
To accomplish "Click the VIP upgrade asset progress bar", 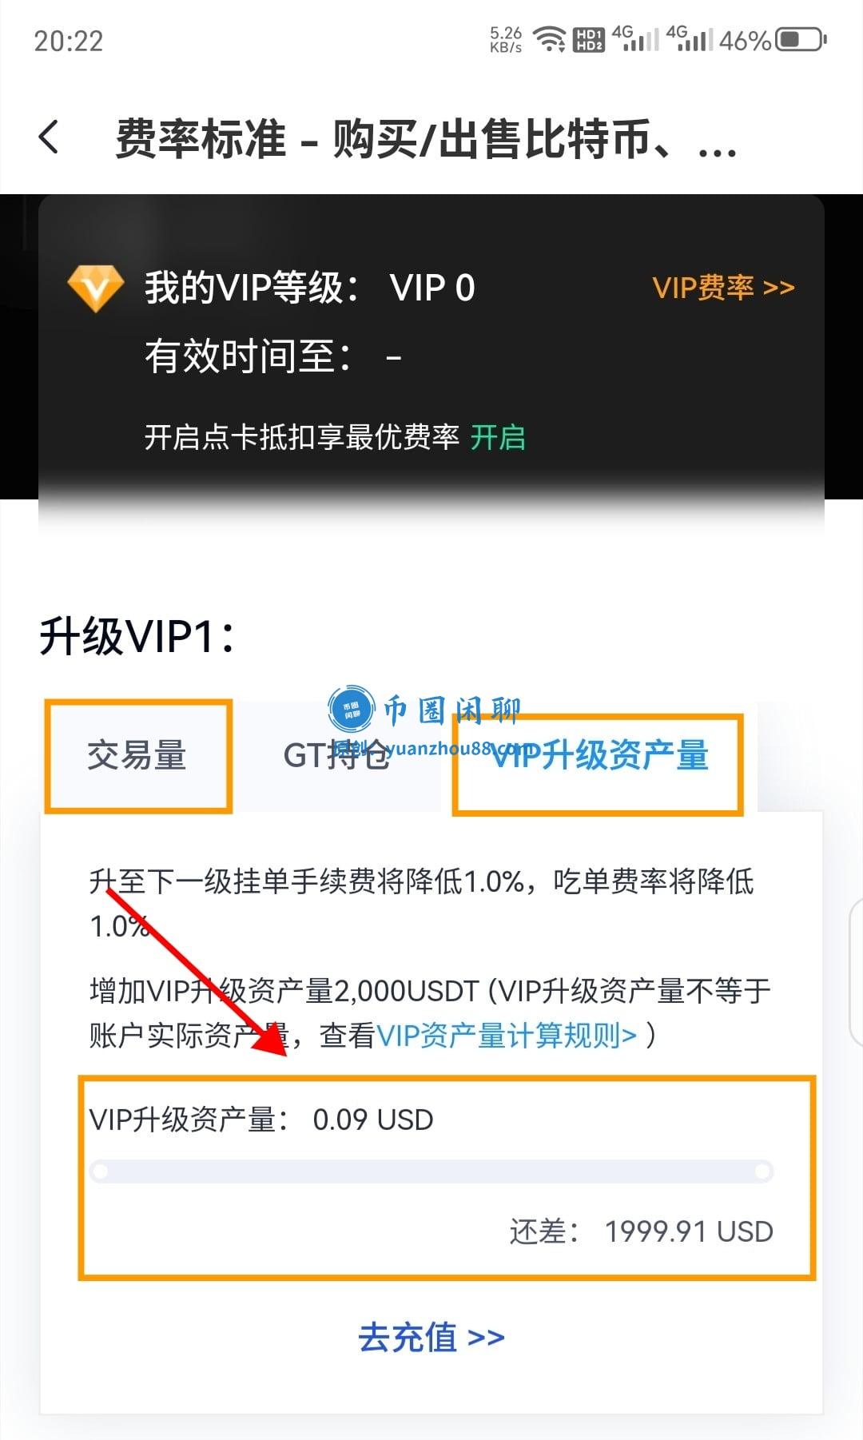I will click(431, 1171).
